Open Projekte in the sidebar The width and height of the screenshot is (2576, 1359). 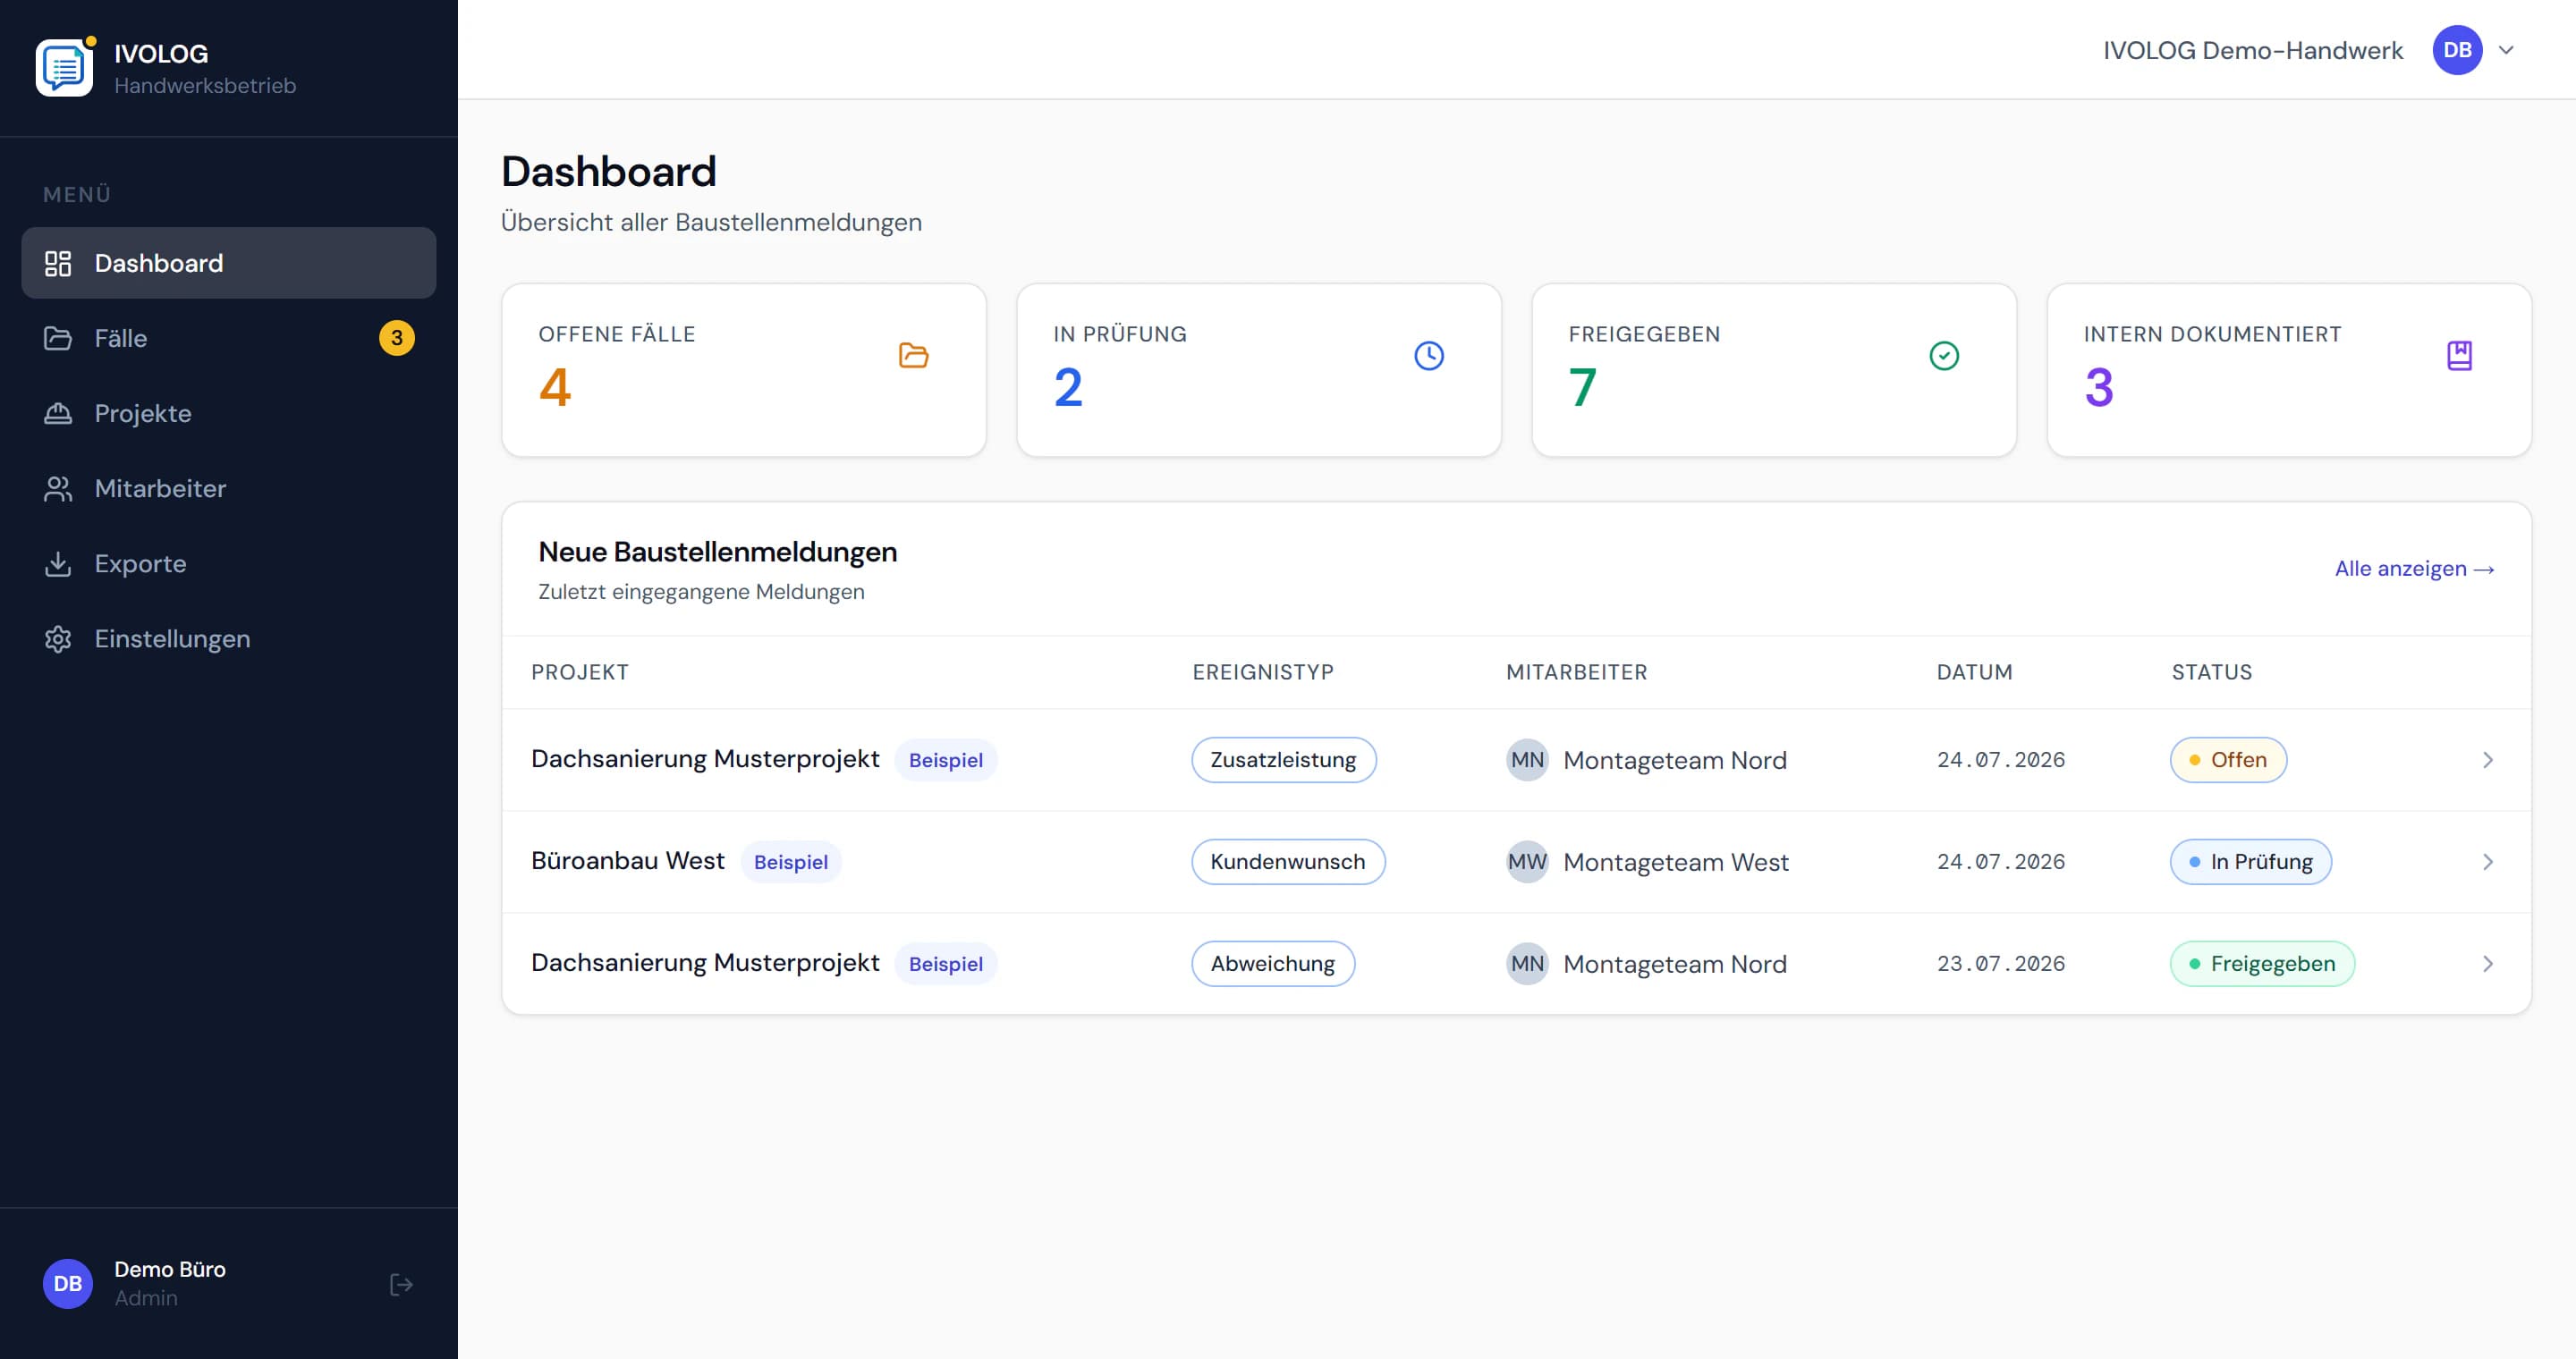tap(229, 414)
